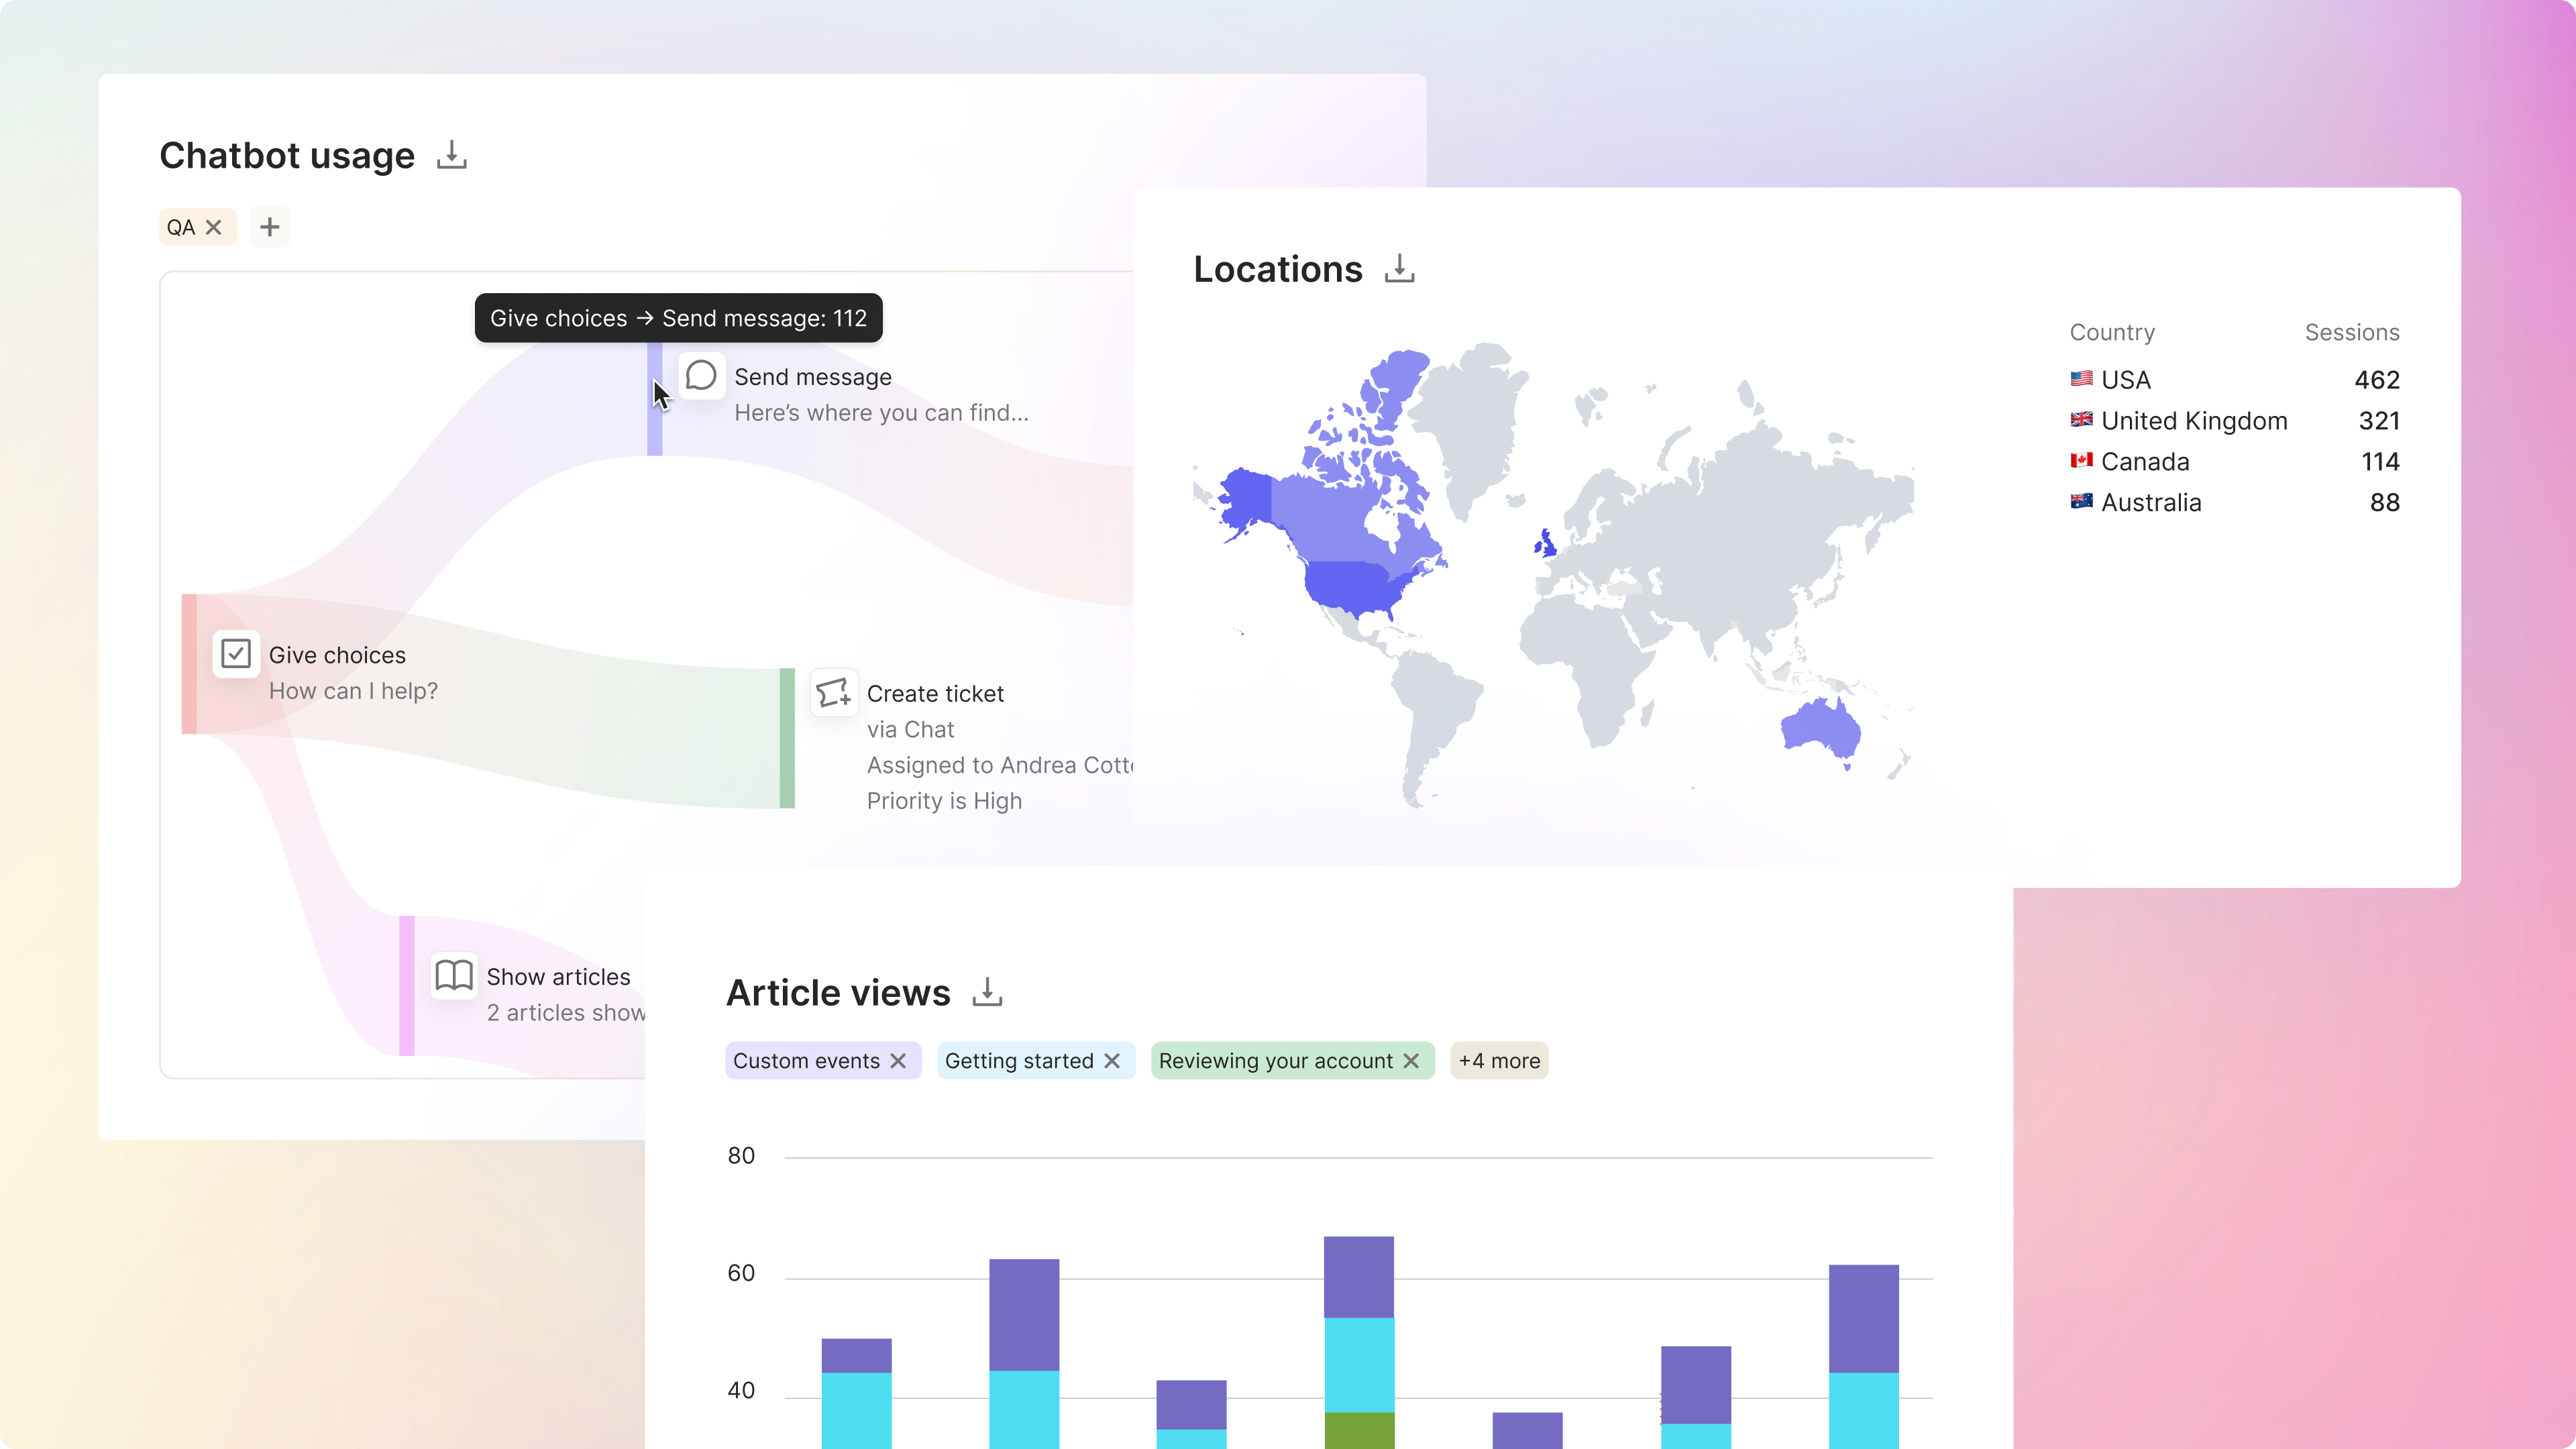
Task: Click the 88 sessions value
Action: 2385,503
